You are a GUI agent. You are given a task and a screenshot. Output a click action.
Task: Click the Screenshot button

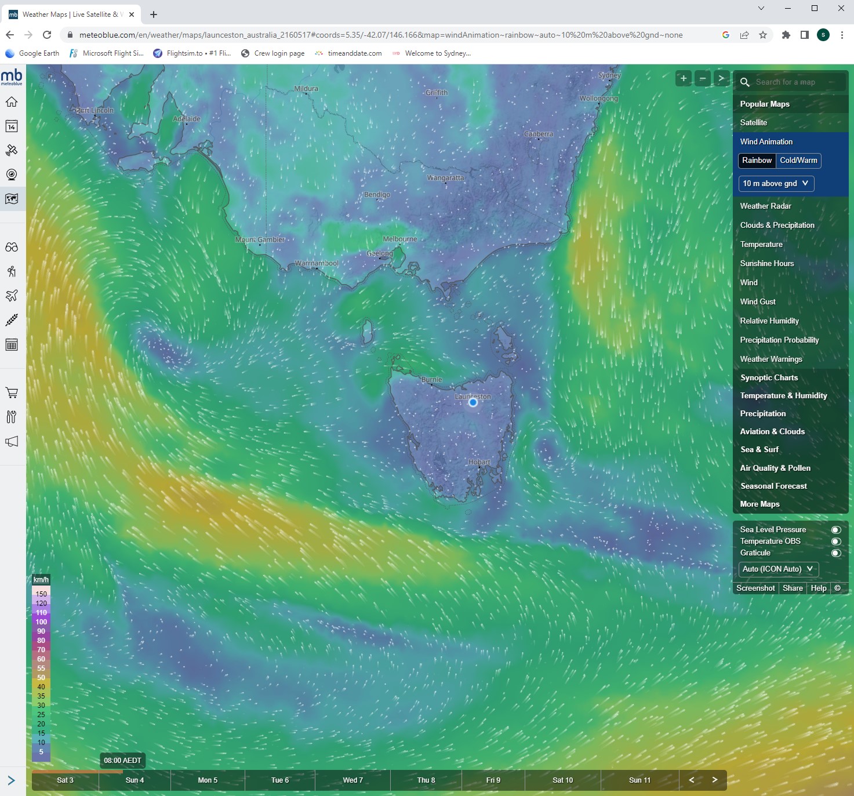[755, 588]
